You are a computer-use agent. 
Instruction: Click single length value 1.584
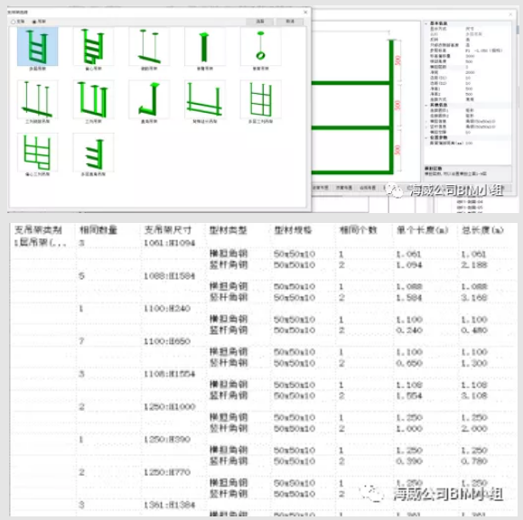click(409, 297)
